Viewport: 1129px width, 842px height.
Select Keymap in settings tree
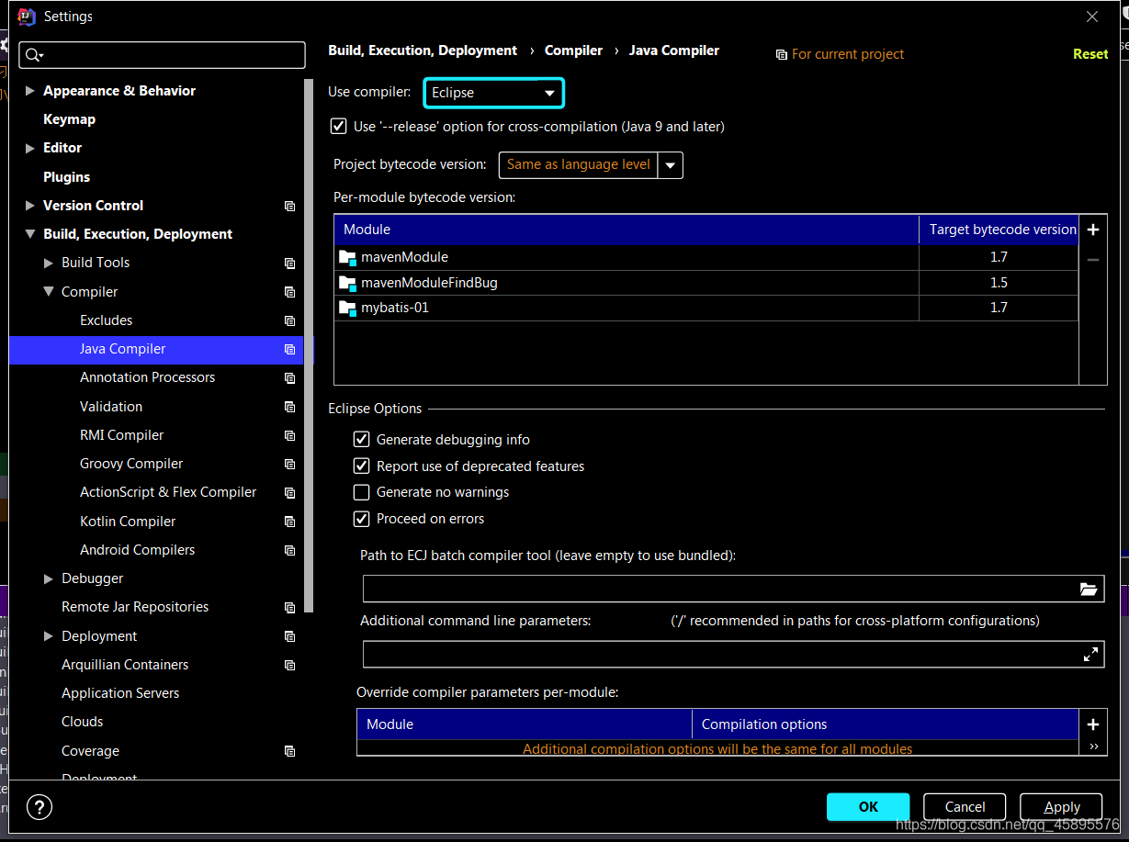(69, 119)
